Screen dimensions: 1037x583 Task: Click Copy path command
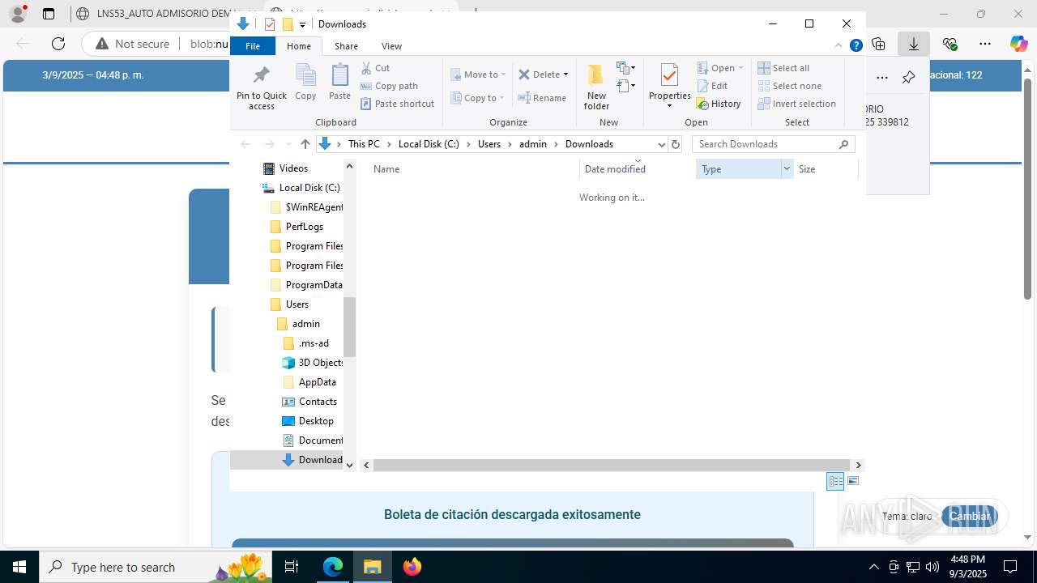389,86
